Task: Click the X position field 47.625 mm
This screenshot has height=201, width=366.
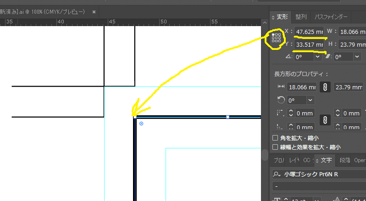Action: [309, 32]
